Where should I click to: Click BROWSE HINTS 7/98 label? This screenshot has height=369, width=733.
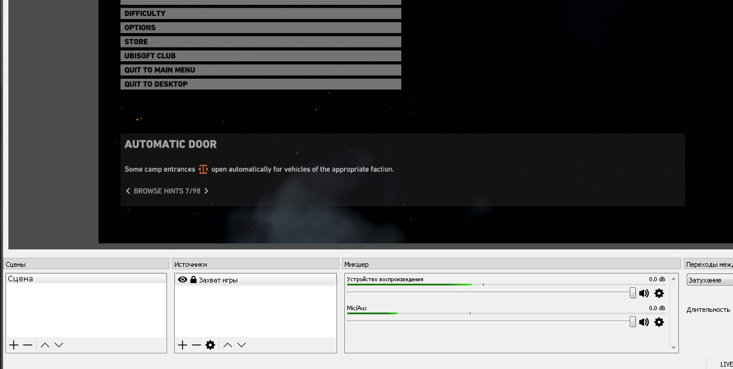(167, 191)
